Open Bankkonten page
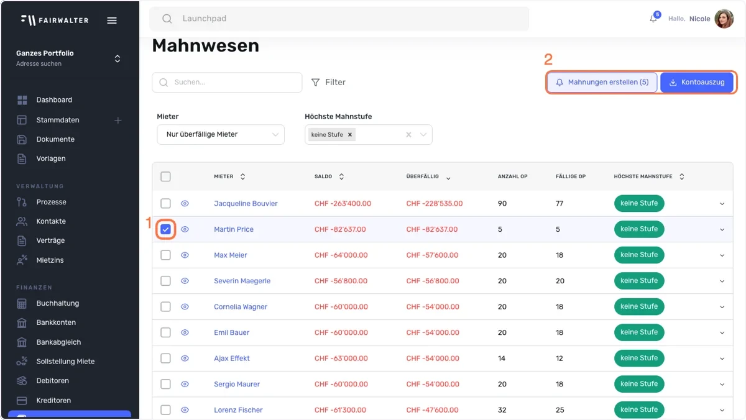746x420 pixels. click(x=56, y=322)
